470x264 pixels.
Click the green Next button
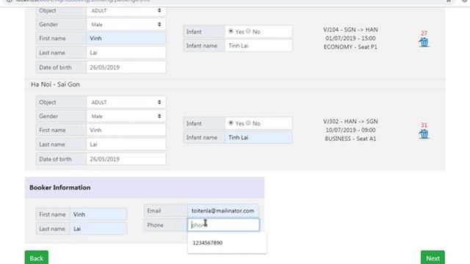pos(433,258)
